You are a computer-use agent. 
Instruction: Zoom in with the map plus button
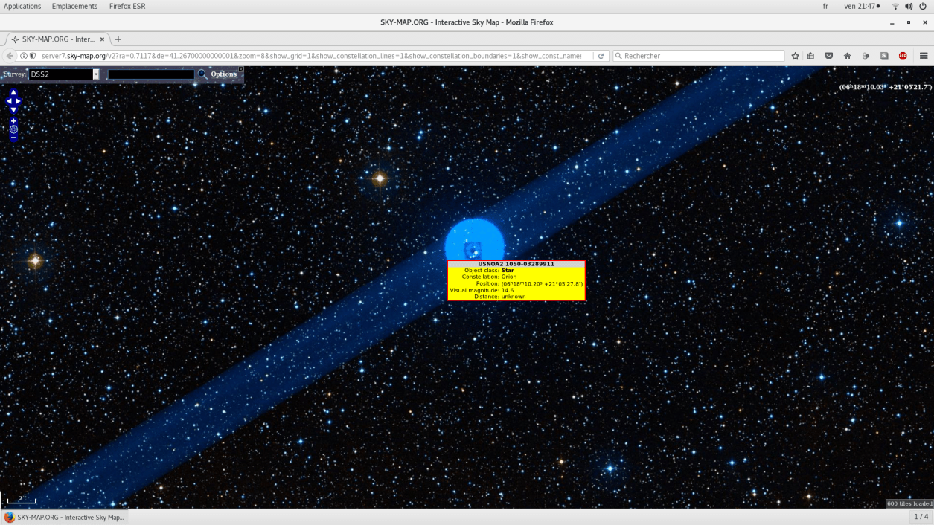tap(13, 121)
